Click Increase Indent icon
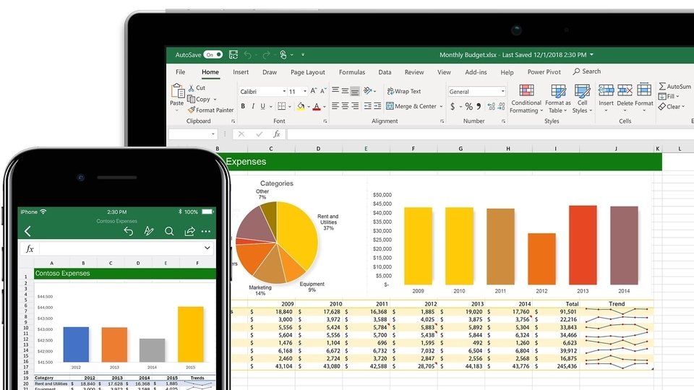Image resolution: width=694 pixels, height=390 pixels. (377, 106)
